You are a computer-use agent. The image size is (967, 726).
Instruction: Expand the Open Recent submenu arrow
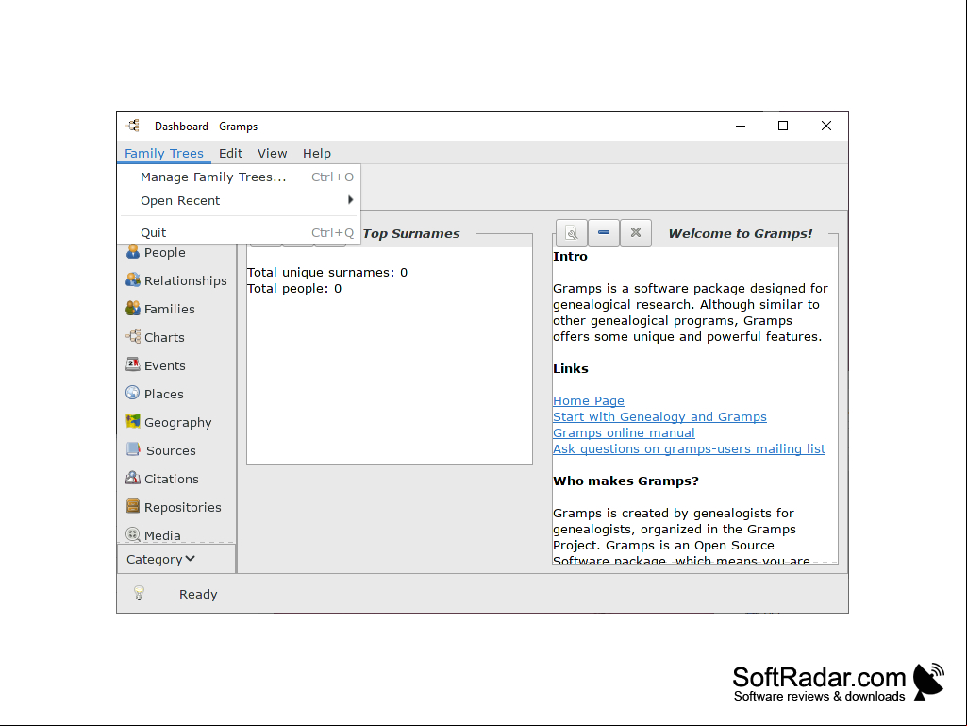(350, 200)
